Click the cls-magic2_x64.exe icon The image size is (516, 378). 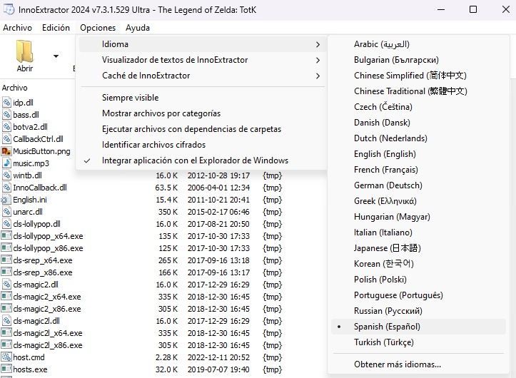(x=6, y=296)
